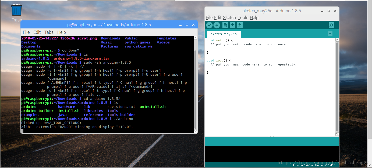This screenshot has height=168, width=372.
Task: Close the Arduino IDE window
Action: coord(335,11)
